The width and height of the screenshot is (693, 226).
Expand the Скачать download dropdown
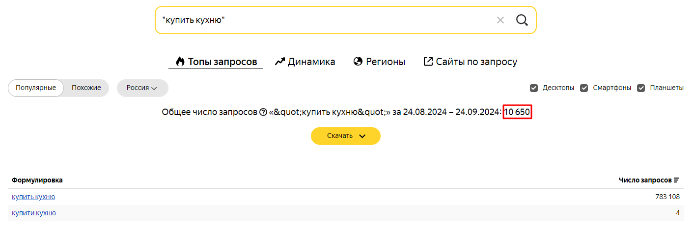[346, 136]
